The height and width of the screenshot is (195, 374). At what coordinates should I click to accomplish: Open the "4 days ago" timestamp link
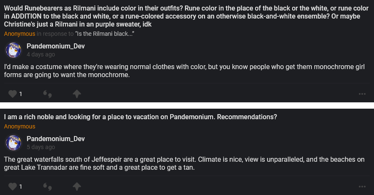coord(41,54)
